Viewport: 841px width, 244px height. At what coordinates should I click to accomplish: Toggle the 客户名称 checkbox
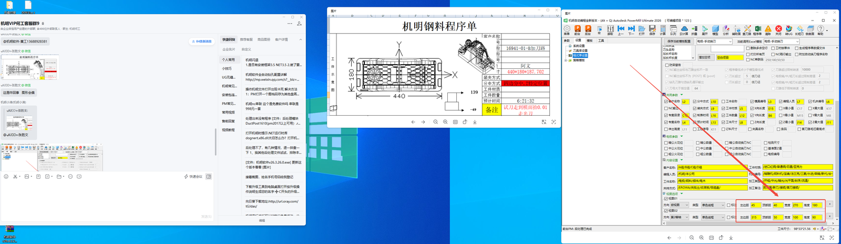tap(666, 101)
